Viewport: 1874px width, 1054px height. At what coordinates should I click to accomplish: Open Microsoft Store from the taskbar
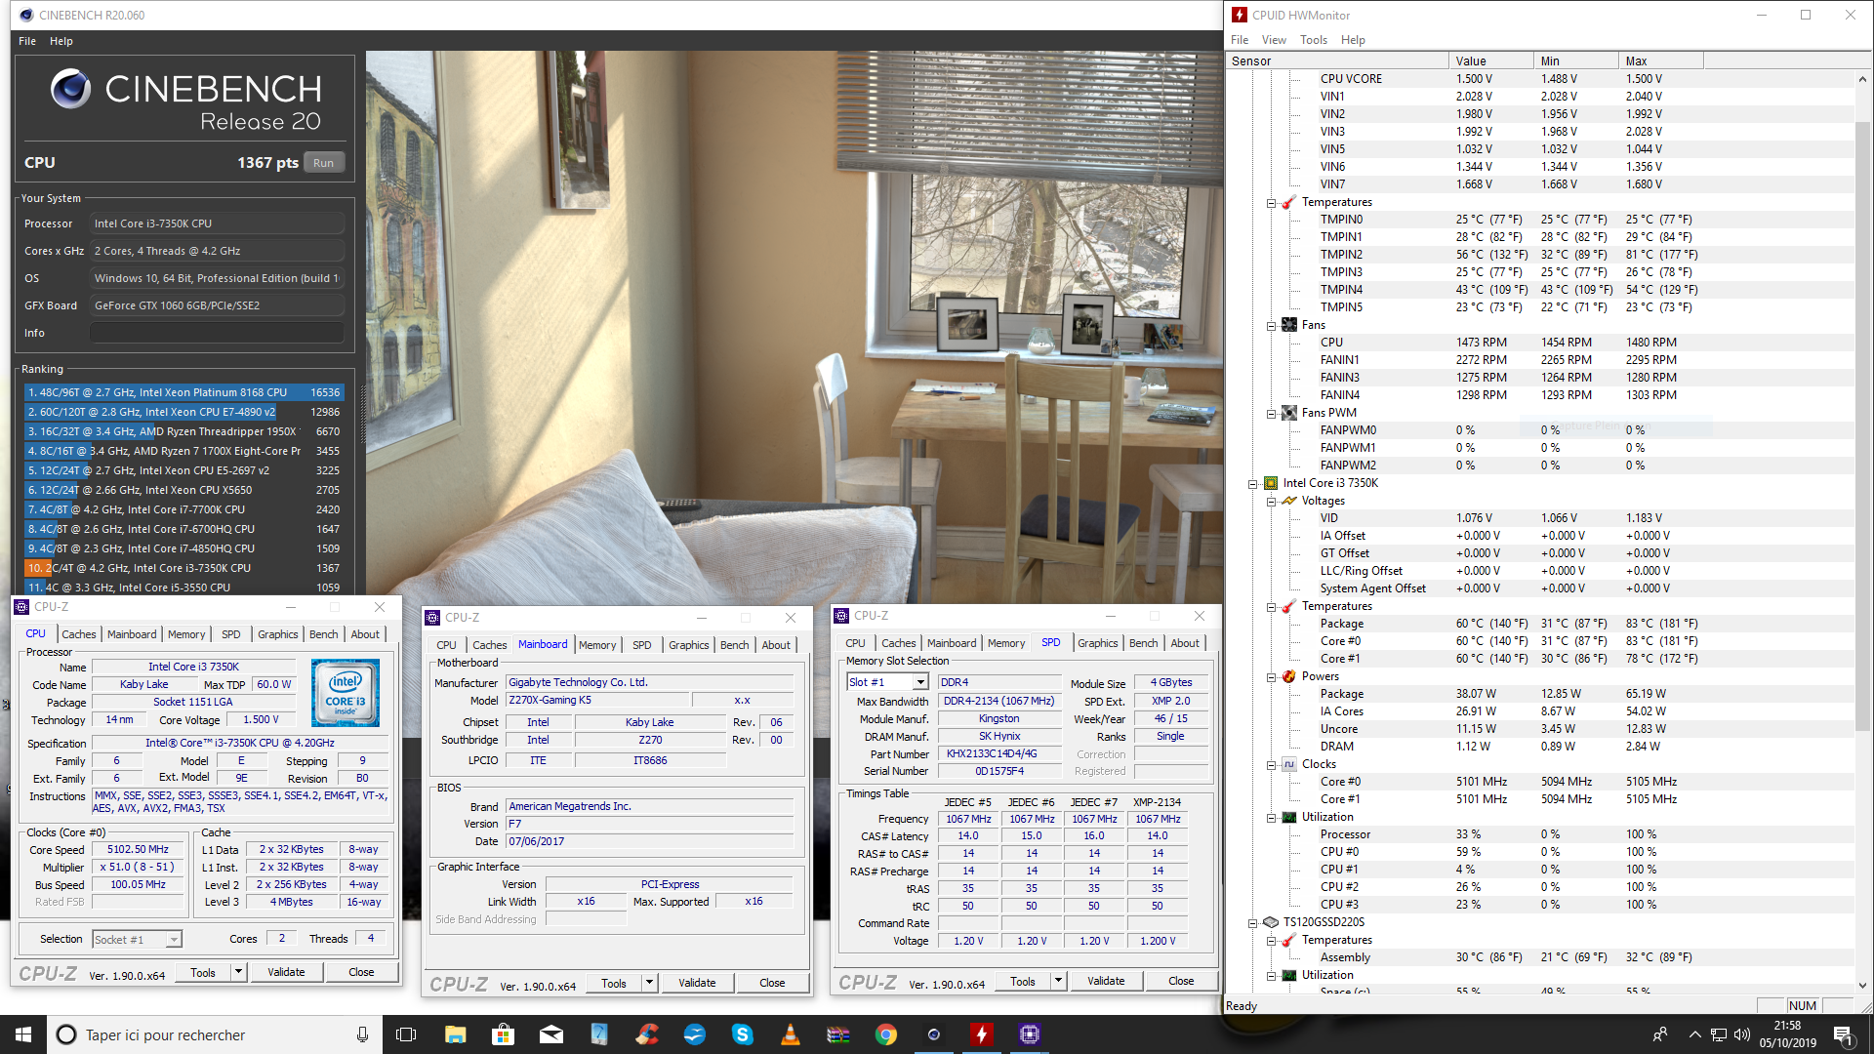[x=503, y=1034]
